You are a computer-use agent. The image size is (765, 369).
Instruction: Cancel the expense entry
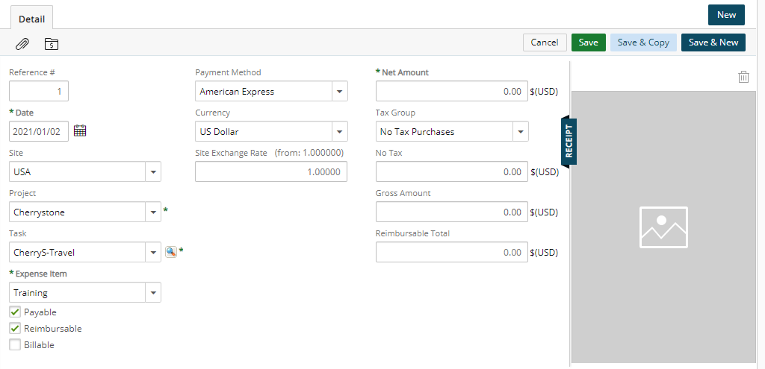545,42
